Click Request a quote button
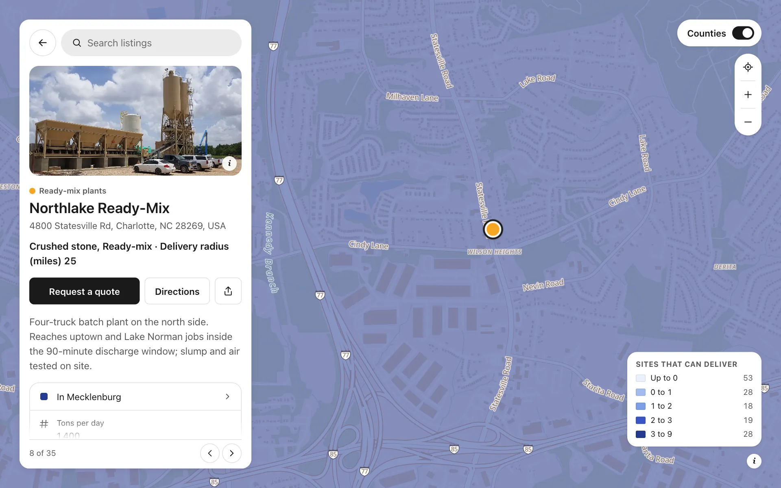The image size is (781, 488). (x=85, y=291)
